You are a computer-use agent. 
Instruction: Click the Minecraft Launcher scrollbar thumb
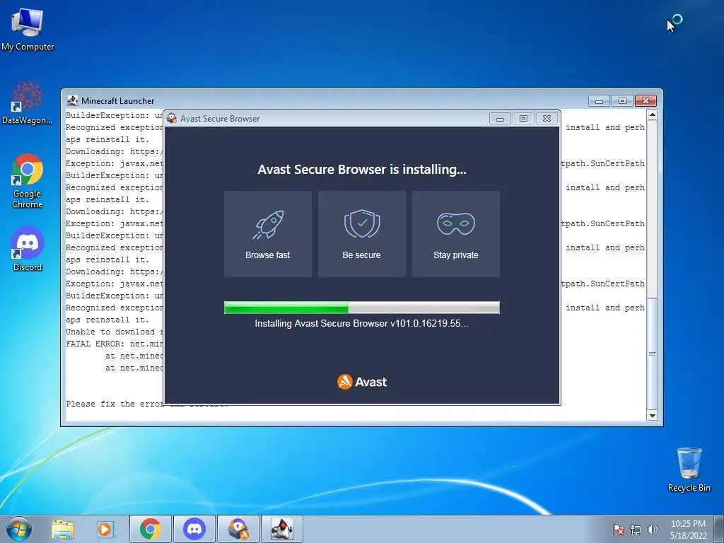pyautogui.click(x=652, y=354)
